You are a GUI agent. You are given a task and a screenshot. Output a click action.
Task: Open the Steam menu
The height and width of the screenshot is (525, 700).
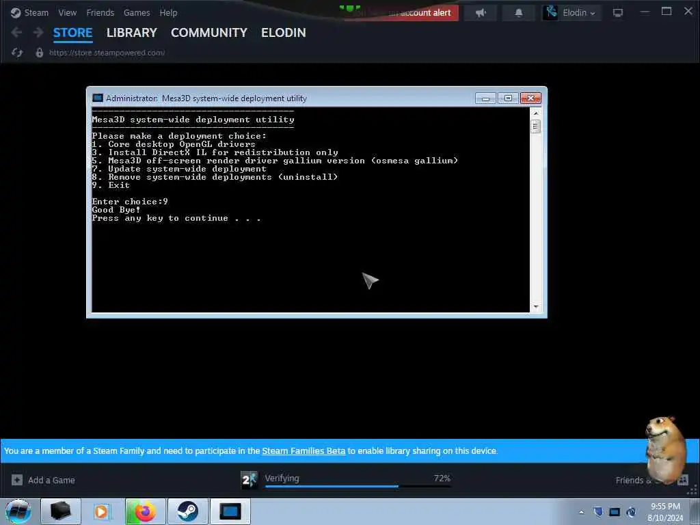click(30, 12)
